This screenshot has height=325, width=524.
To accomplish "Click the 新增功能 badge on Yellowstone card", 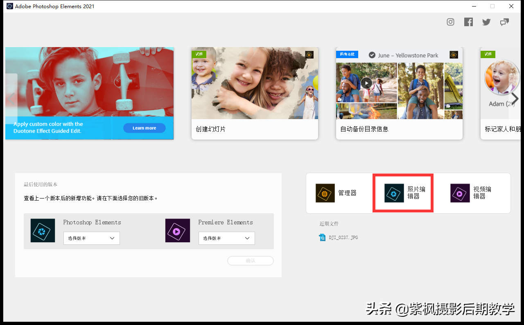I will pos(347,54).
